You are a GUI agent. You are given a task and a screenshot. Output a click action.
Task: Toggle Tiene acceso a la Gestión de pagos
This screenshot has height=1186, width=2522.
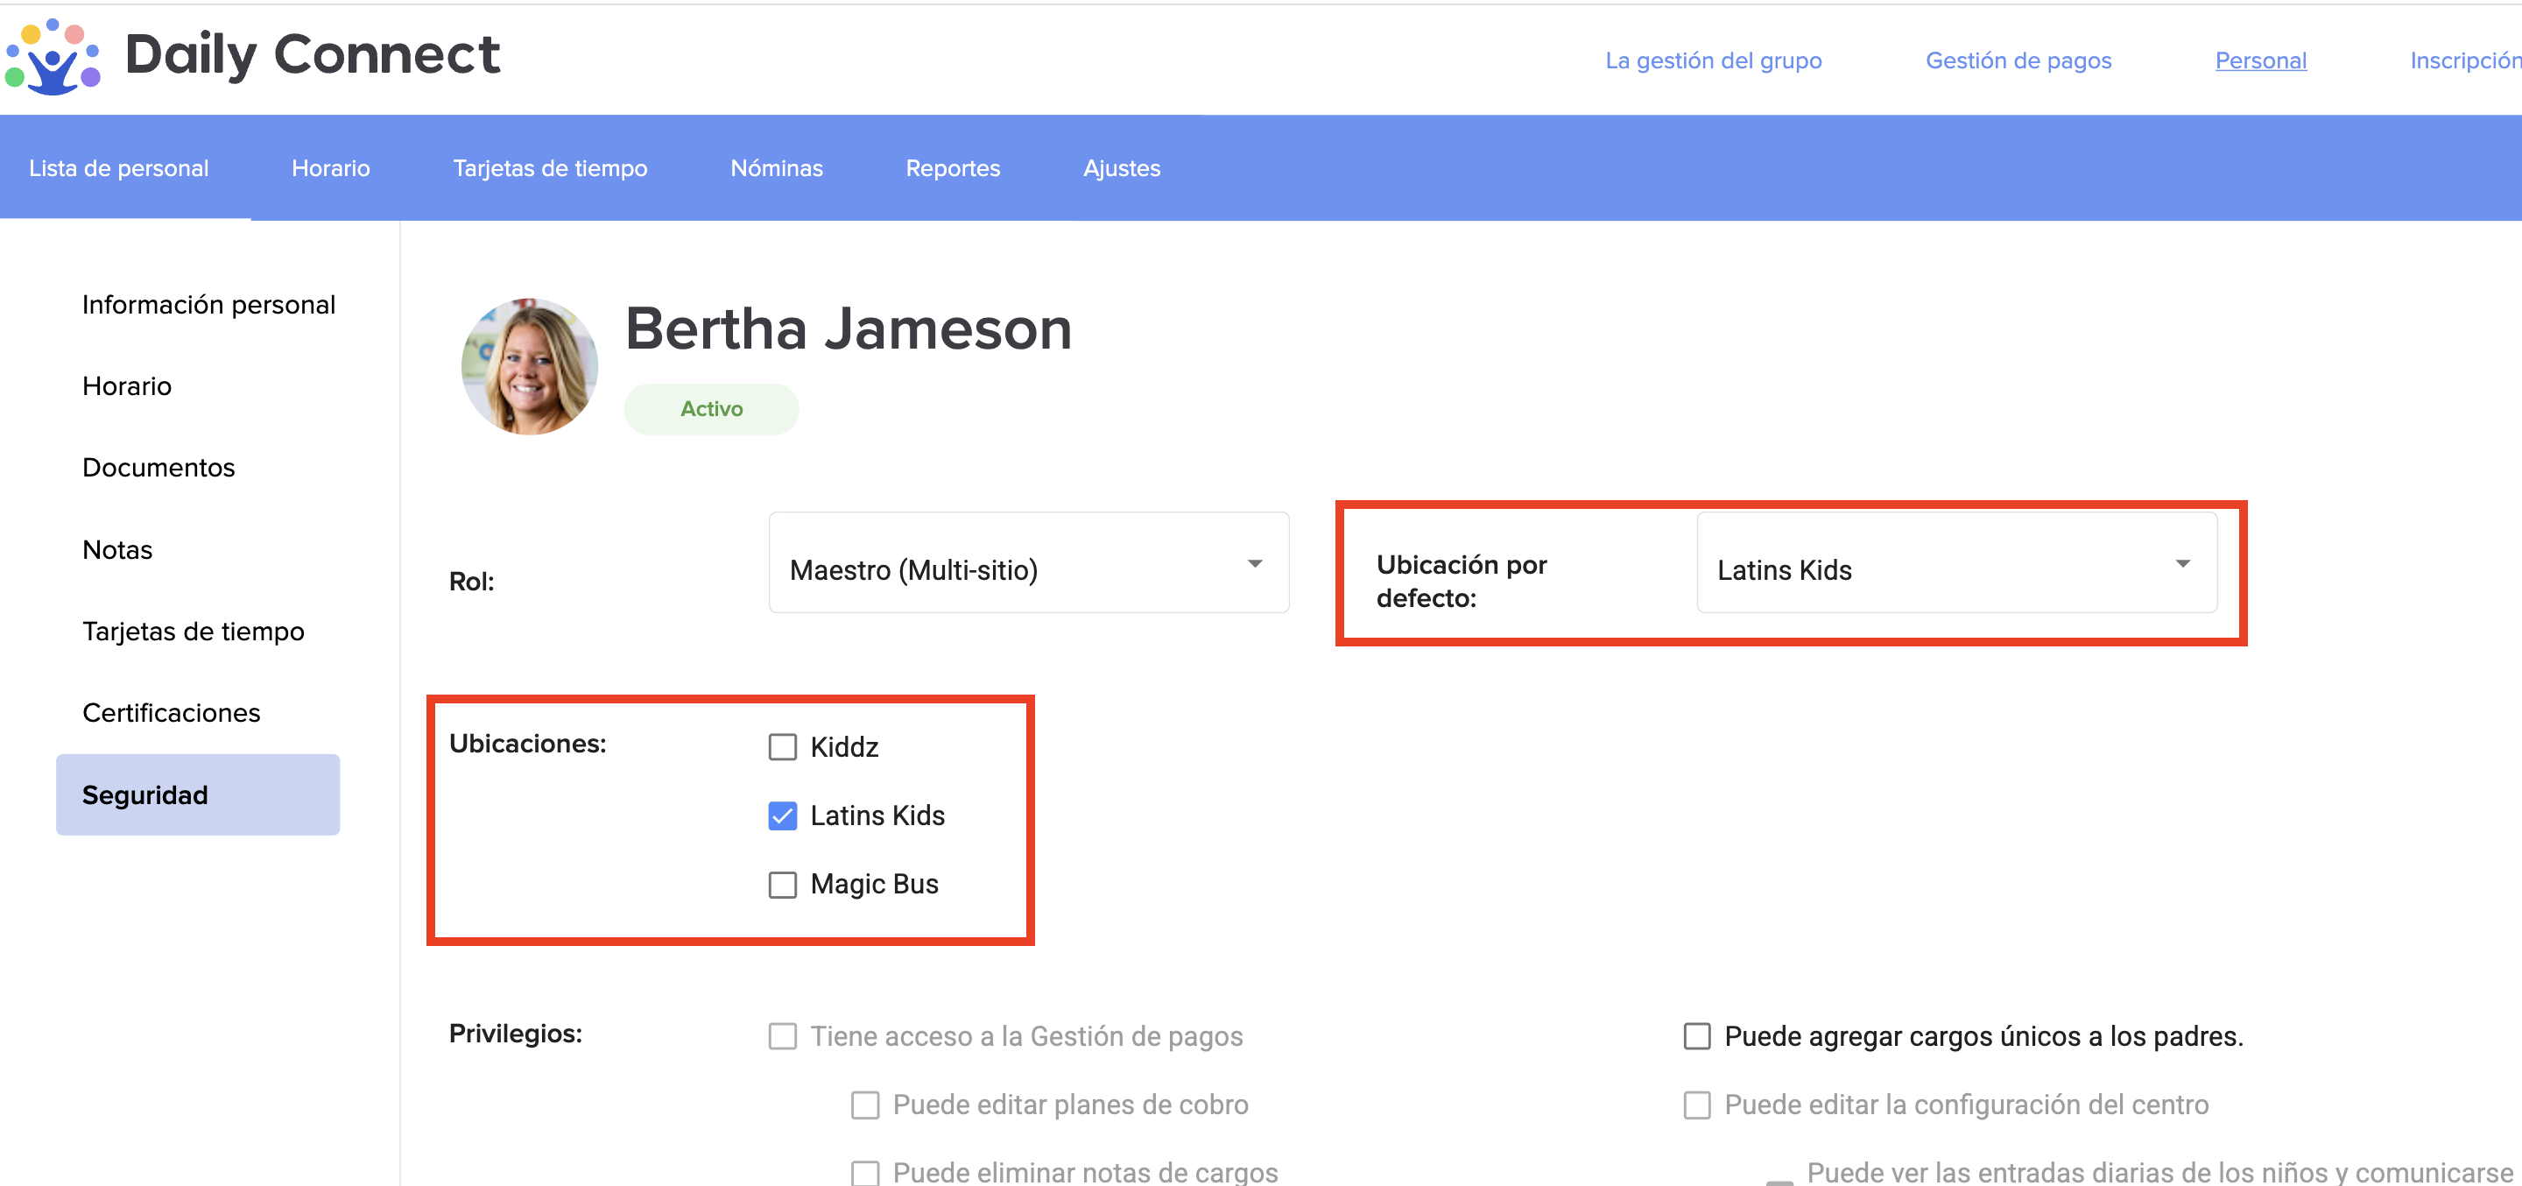[782, 1036]
